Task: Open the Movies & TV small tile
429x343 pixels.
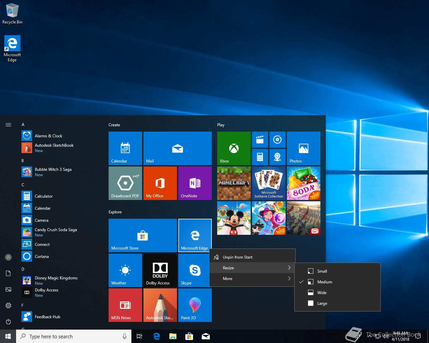Action: (x=260, y=140)
